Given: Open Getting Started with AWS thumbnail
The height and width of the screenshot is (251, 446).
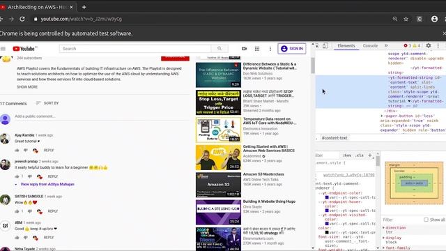Looking at the screenshot, I should [x=218, y=158].
